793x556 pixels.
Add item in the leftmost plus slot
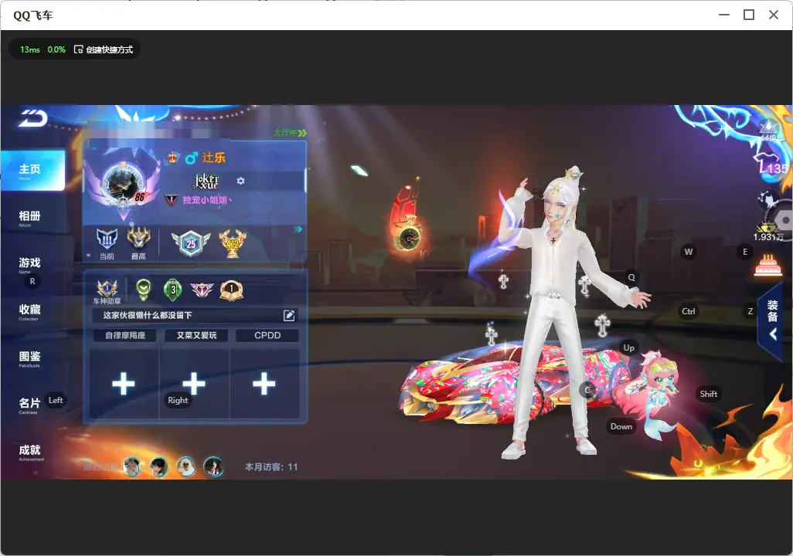124,384
